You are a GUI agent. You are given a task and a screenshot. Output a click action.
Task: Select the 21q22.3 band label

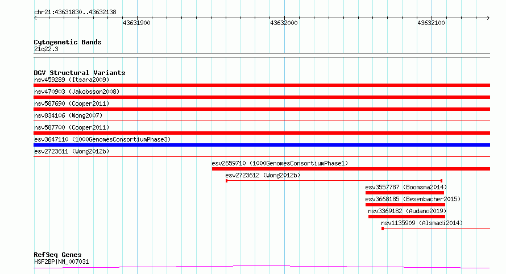[46, 49]
